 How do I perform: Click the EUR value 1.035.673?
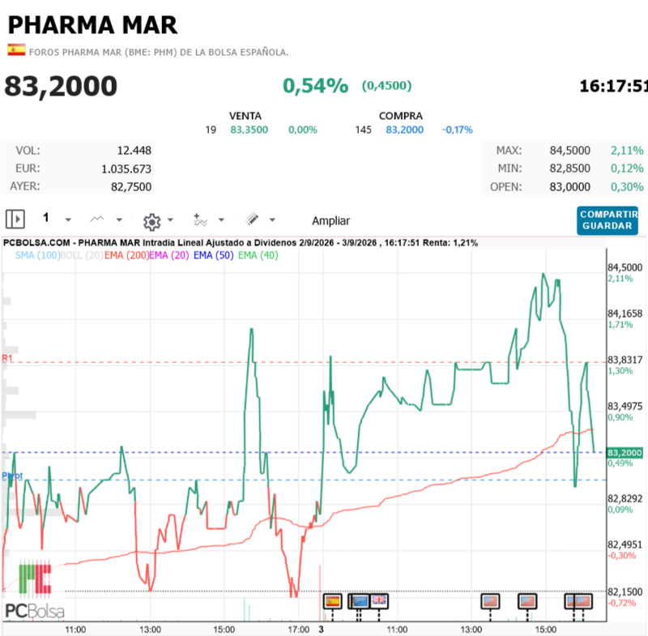tap(126, 169)
